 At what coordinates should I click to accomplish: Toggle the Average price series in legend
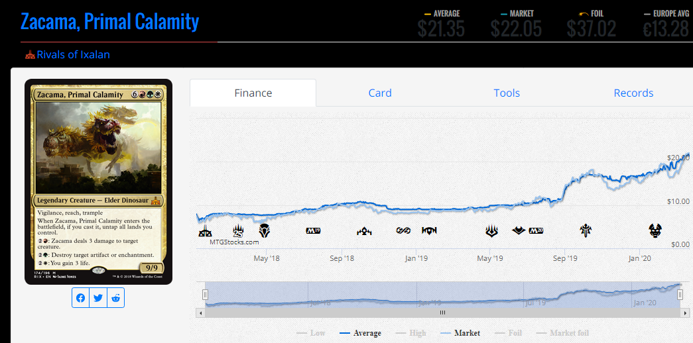(x=360, y=333)
